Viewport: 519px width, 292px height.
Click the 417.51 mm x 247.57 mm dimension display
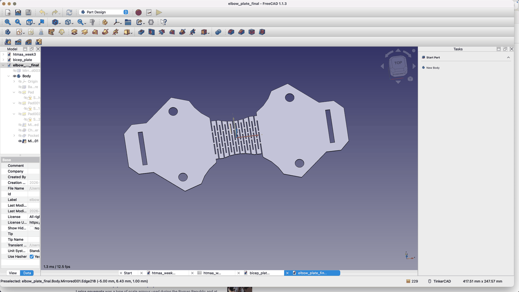482,281
